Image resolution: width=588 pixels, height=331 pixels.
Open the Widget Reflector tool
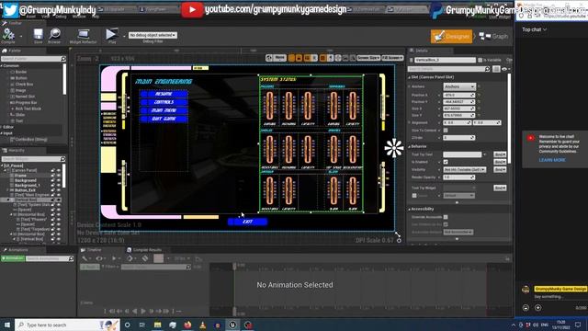[84, 36]
